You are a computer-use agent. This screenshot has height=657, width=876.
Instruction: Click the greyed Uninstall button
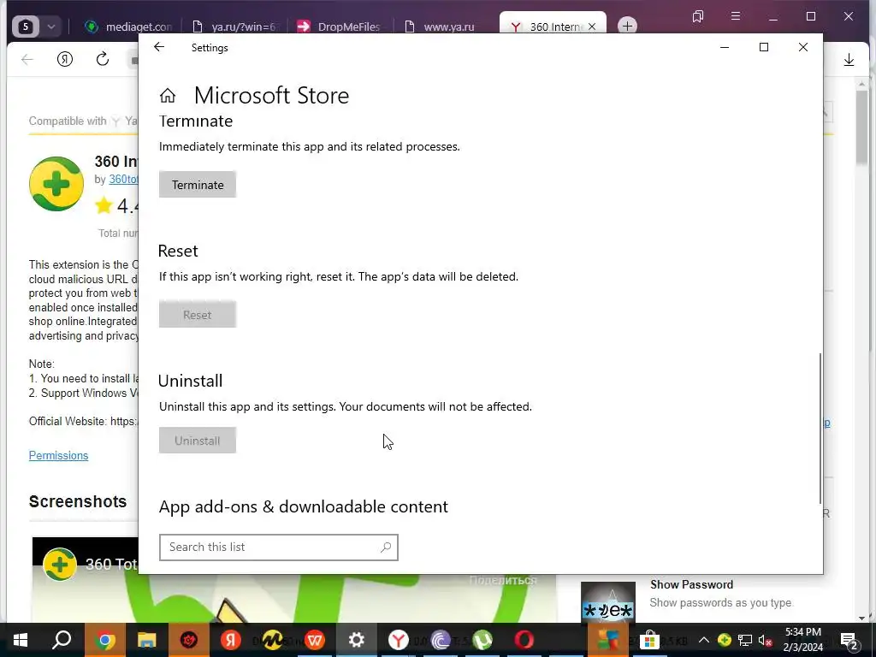[x=198, y=441]
